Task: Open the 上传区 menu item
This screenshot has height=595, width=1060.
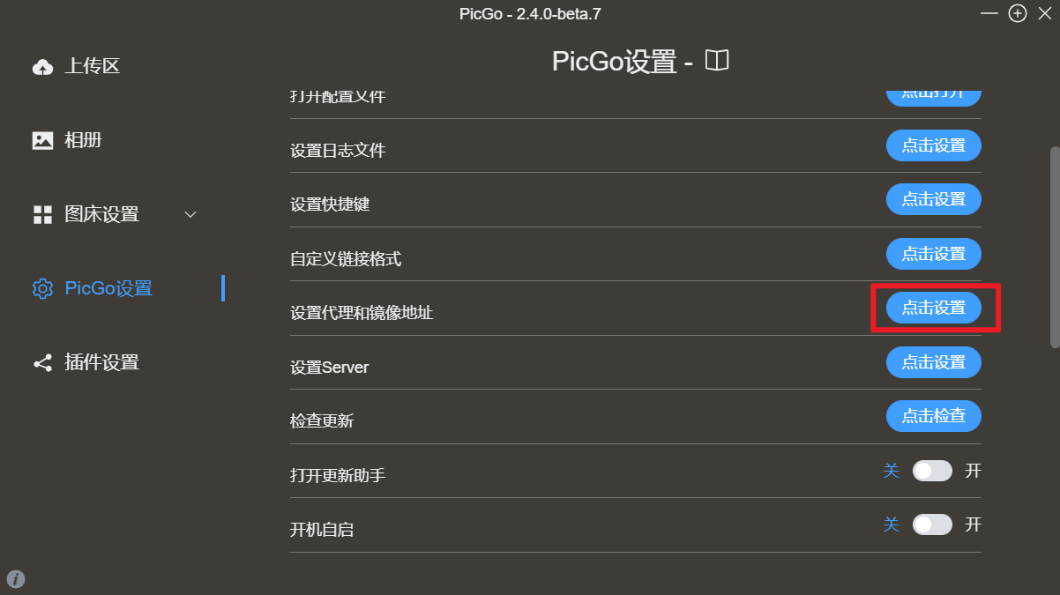Action: [92, 66]
